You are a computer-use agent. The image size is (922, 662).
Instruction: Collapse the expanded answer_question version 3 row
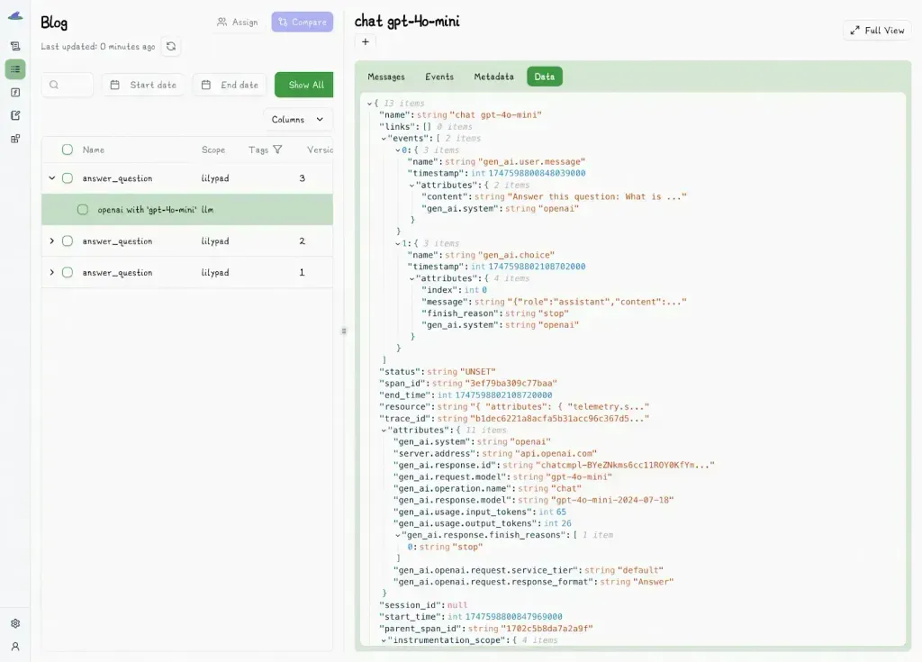pos(52,177)
